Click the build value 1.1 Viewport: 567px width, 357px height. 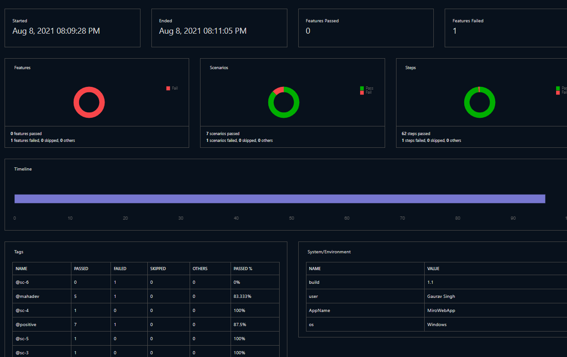point(430,282)
